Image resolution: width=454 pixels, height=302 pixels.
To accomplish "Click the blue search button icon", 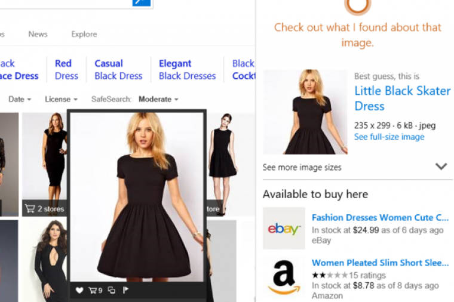I will coord(142,2).
